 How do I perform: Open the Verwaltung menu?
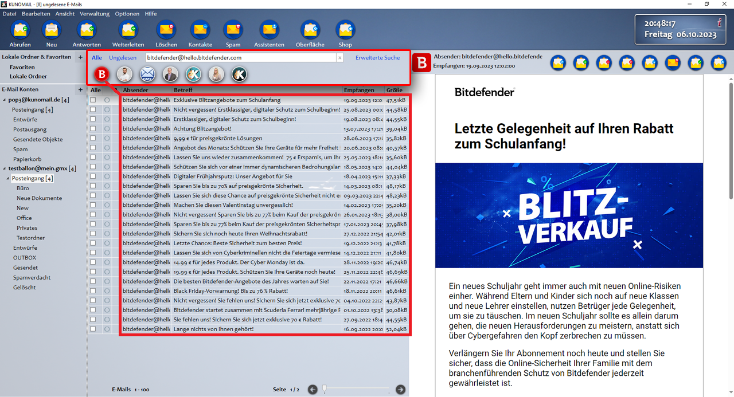[x=95, y=14]
